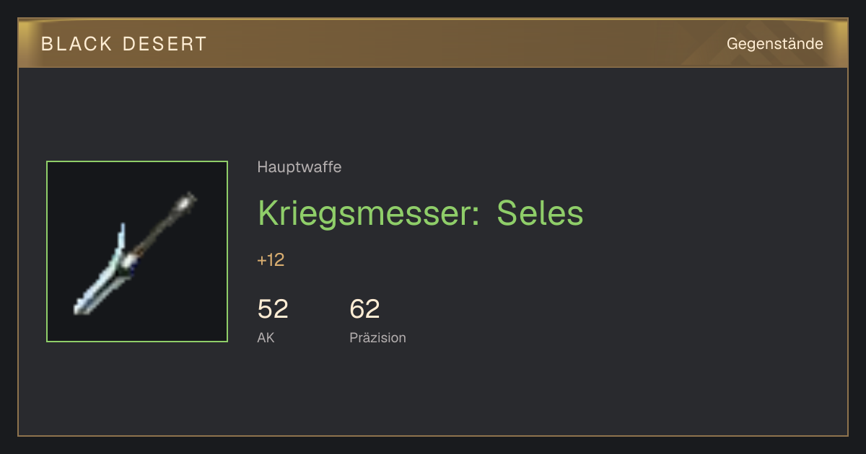Open the Gegenstände link in the header
This screenshot has height=454, width=866.
click(x=774, y=44)
